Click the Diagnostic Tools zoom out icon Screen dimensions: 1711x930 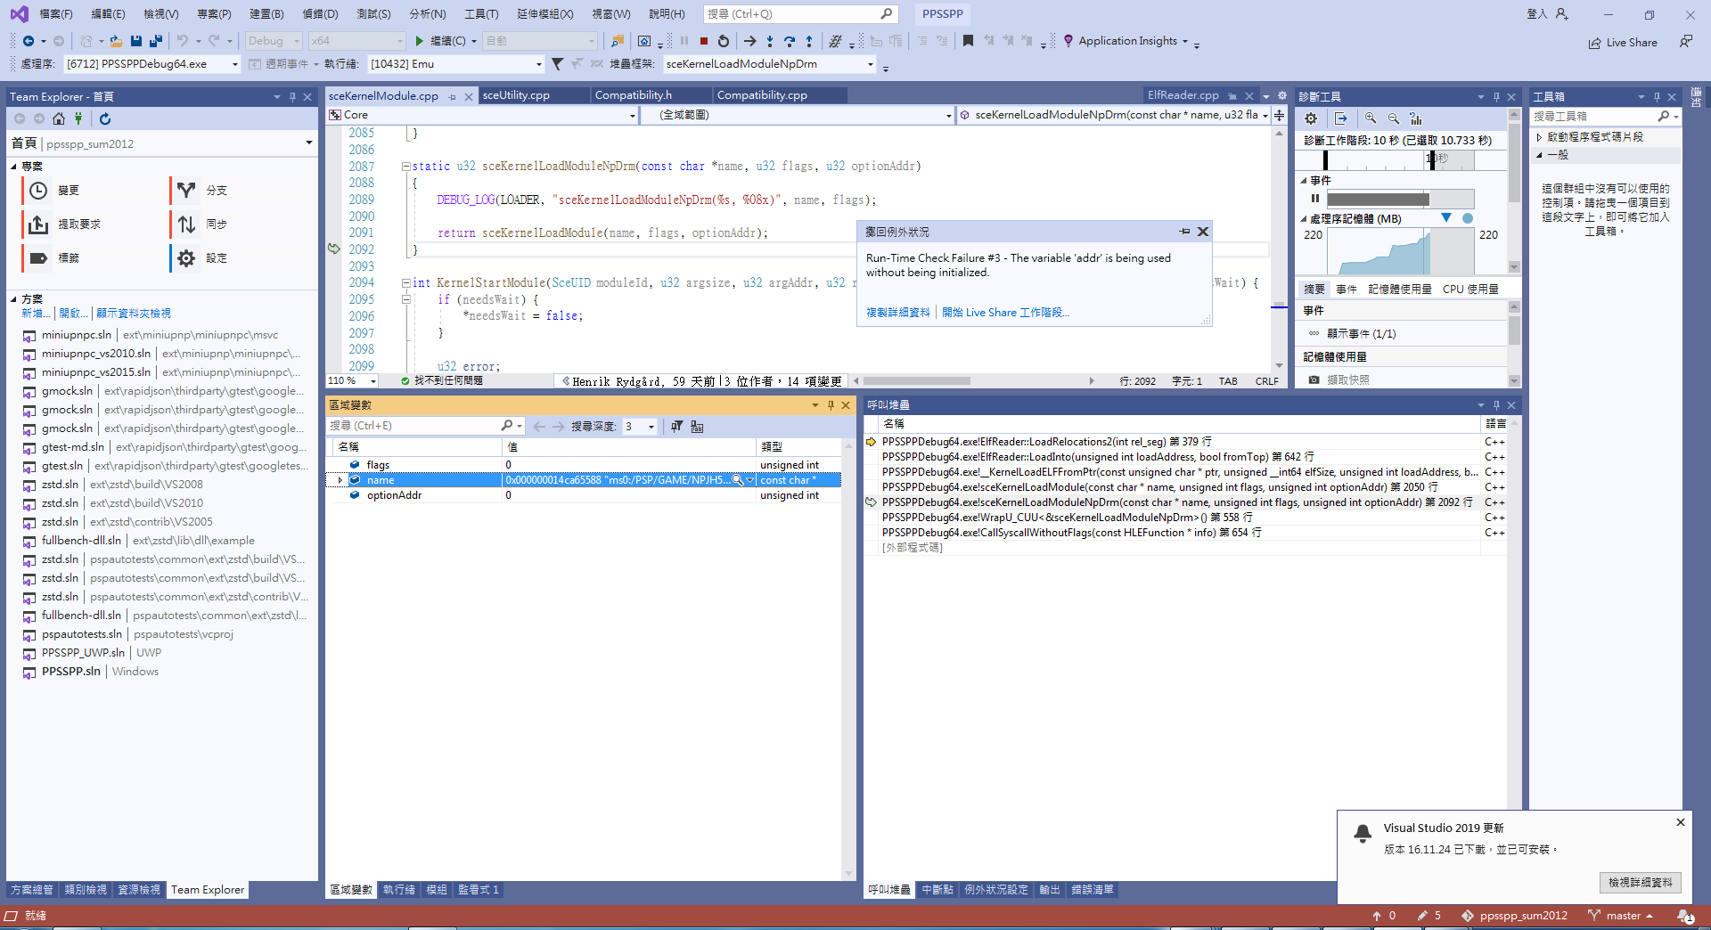click(x=1394, y=118)
